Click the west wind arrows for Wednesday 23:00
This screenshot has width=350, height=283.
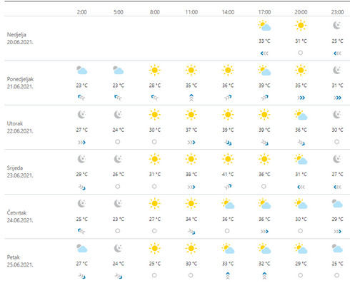pyautogui.click(x=337, y=187)
